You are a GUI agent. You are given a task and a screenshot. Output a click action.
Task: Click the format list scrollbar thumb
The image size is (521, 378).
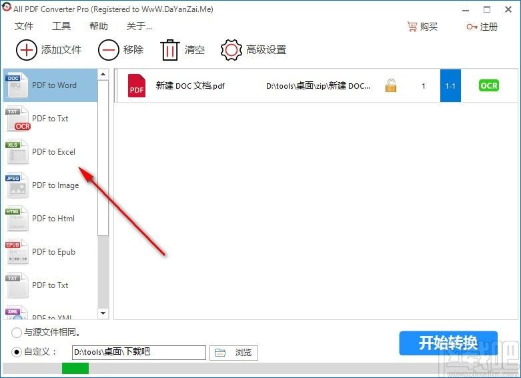point(103,158)
